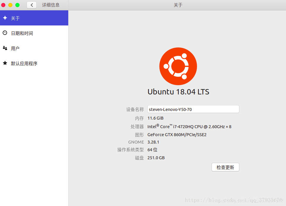Click the 操作系统类型 label
This screenshot has width=286, height=206.
[130, 150]
